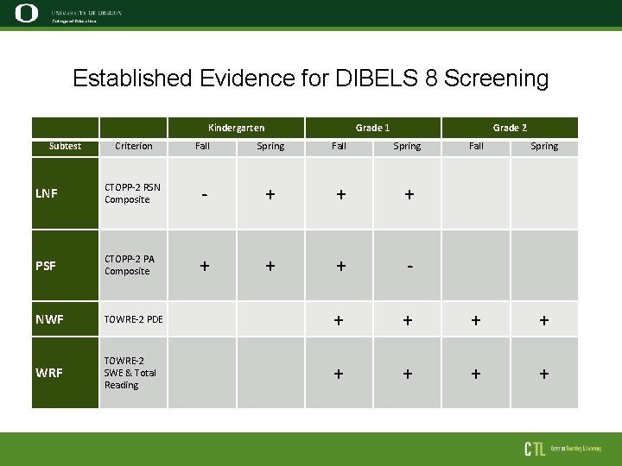This screenshot has height=466, width=622.
Task: Click 'Fall' under the Grade 2 header
Action: (476, 146)
